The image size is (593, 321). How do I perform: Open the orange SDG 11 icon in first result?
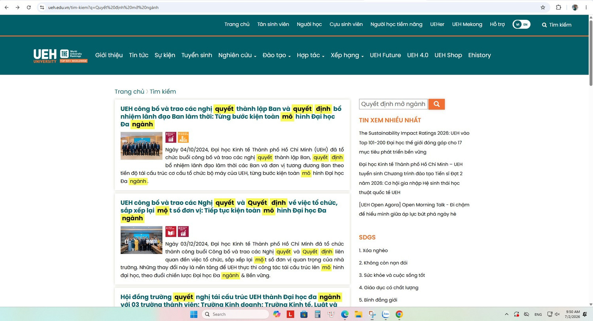point(183,137)
